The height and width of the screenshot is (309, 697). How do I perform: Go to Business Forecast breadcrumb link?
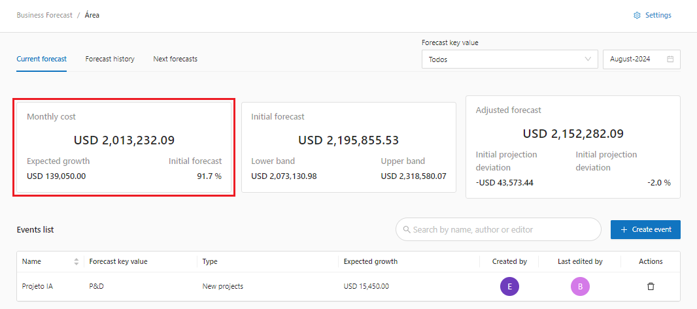point(44,15)
